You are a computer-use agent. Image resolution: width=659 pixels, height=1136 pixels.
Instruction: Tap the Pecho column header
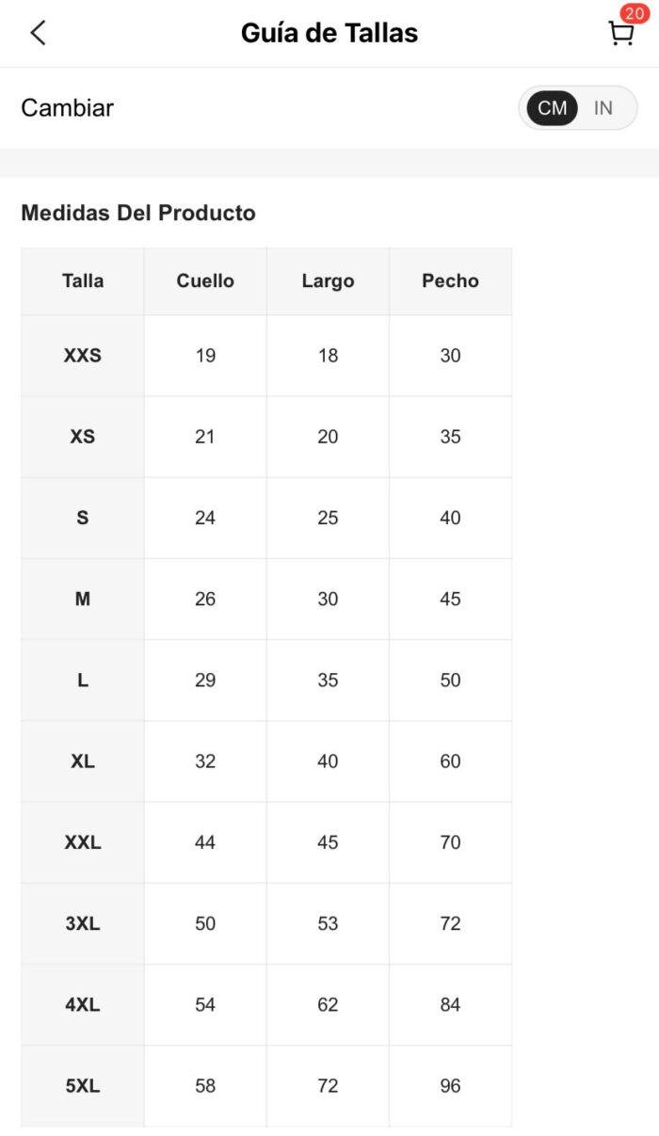(x=450, y=280)
